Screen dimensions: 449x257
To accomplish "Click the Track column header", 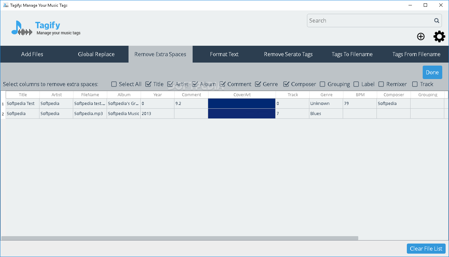I will pyautogui.click(x=292, y=95).
